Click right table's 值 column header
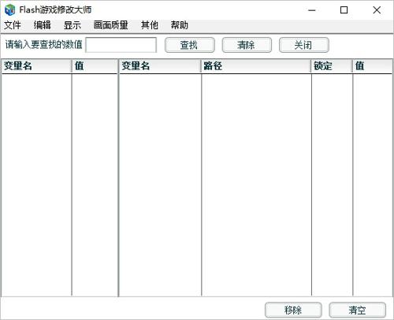Image resolution: width=394 pixels, height=320 pixels. (373, 66)
